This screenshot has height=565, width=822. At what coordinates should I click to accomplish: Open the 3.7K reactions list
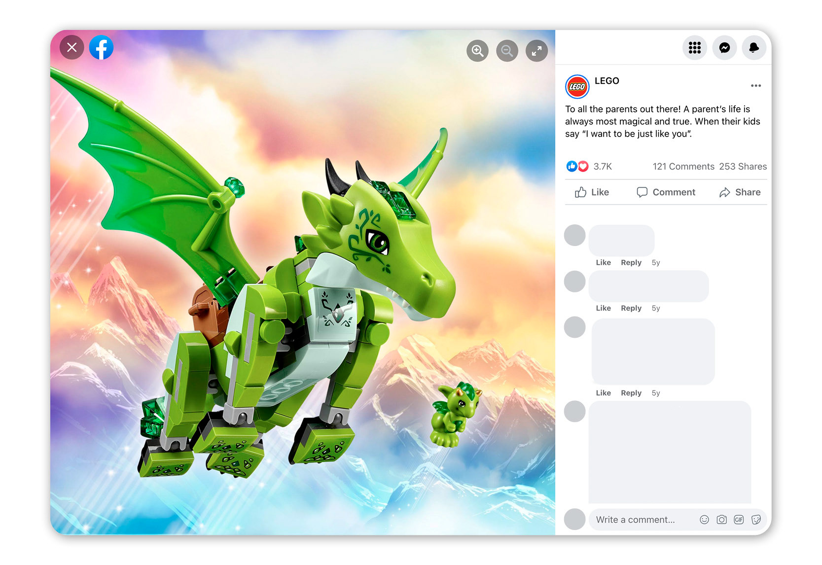(x=603, y=167)
